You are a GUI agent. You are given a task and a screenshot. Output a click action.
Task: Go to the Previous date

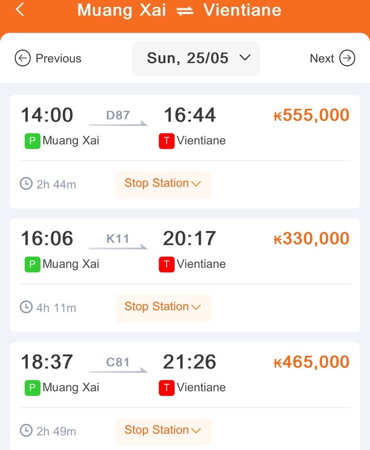click(x=48, y=58)
